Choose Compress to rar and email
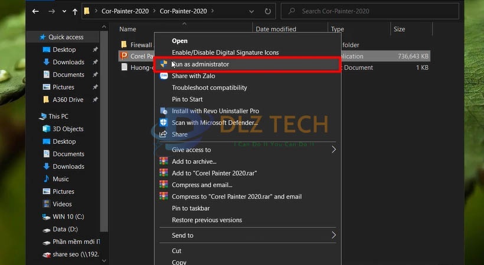The height and width of the screenshot is (265, 484). 237,197
